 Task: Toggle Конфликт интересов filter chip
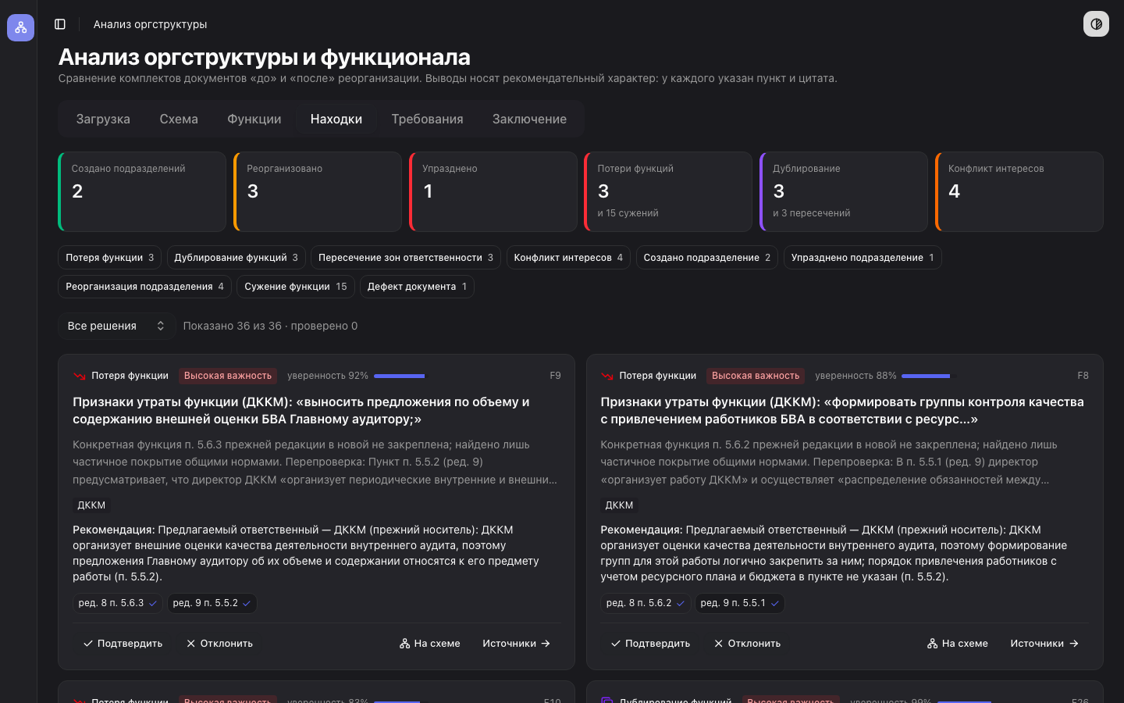pos(568,258)
